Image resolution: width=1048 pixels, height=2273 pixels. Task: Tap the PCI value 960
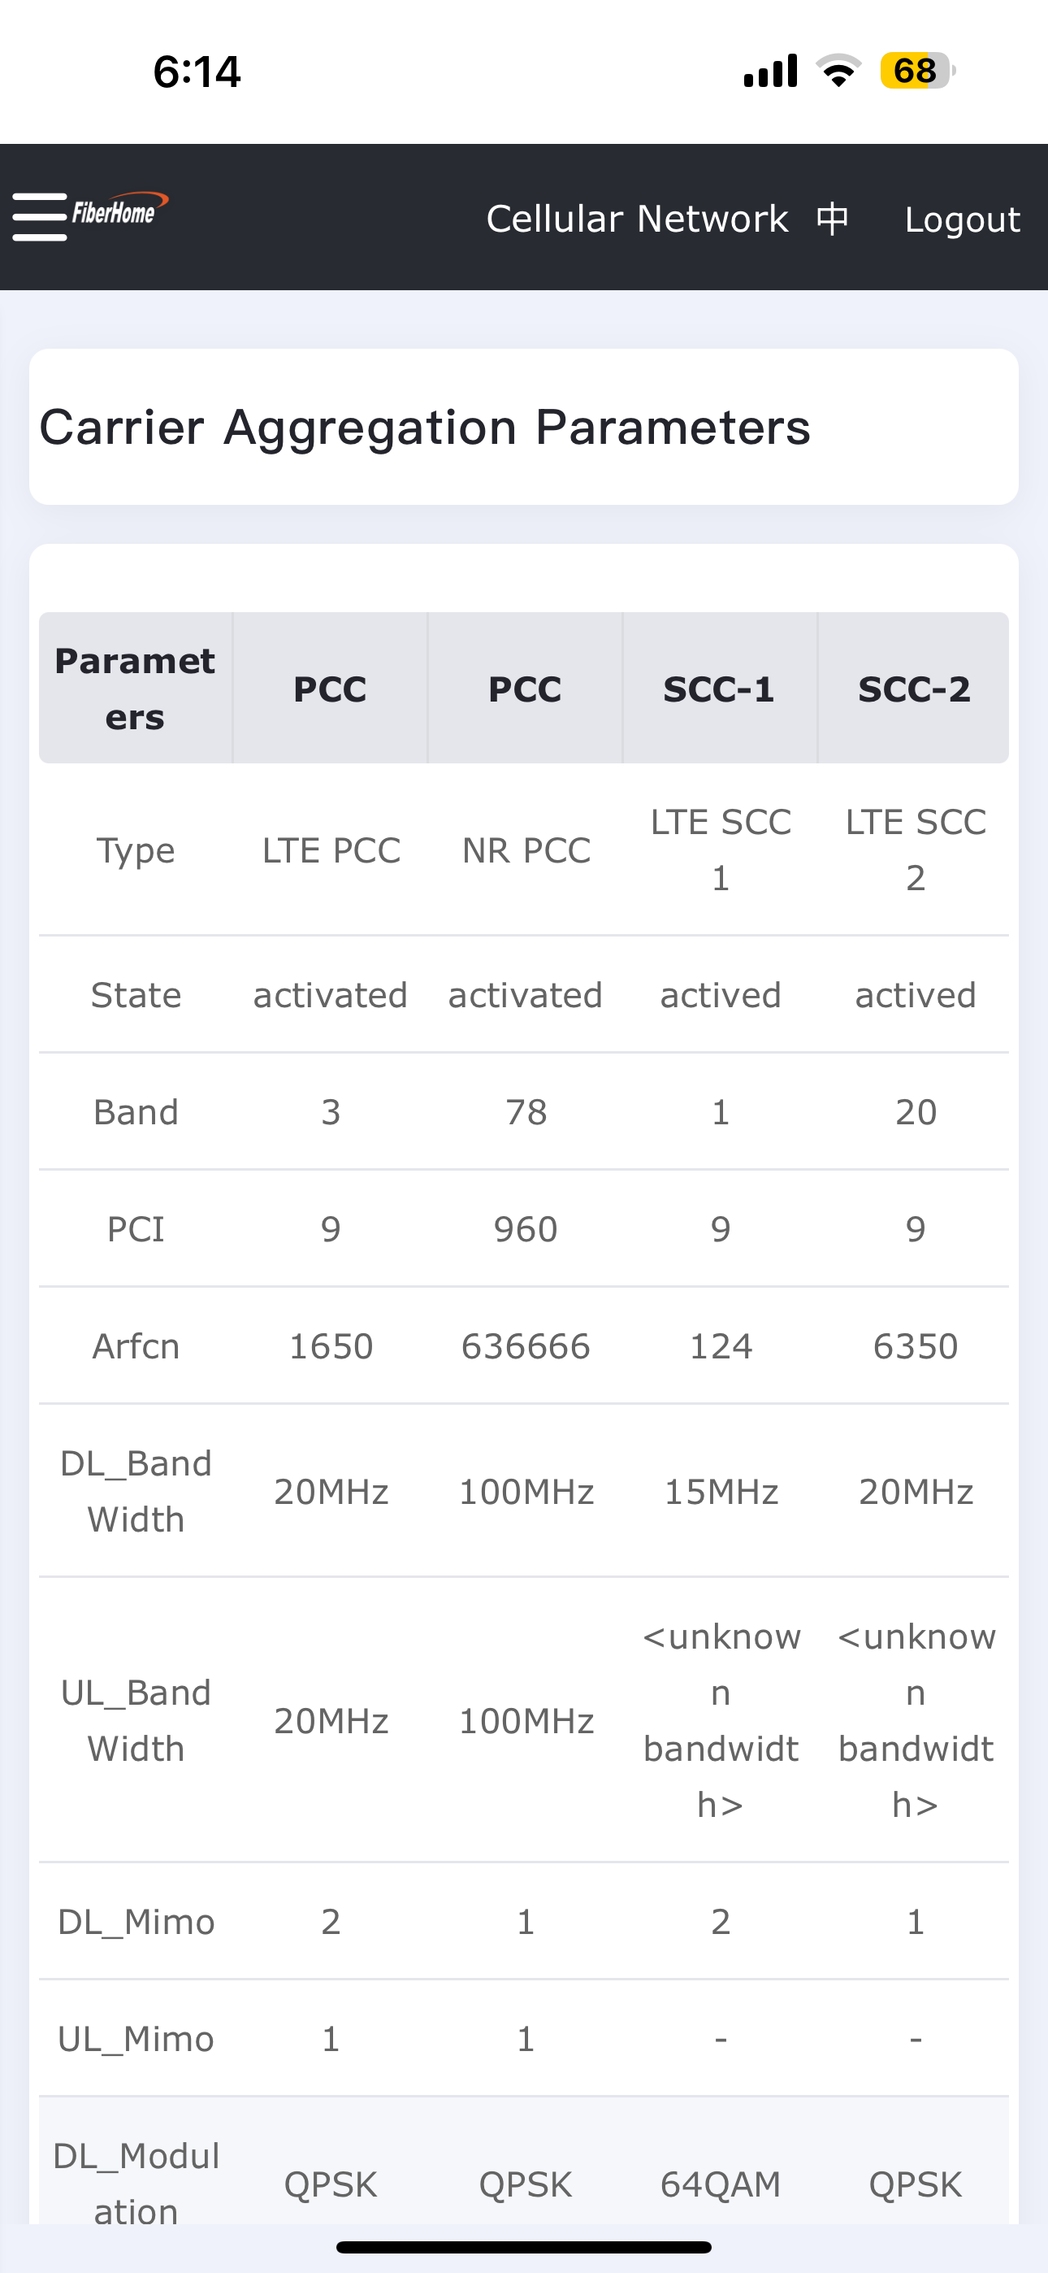526,1229
